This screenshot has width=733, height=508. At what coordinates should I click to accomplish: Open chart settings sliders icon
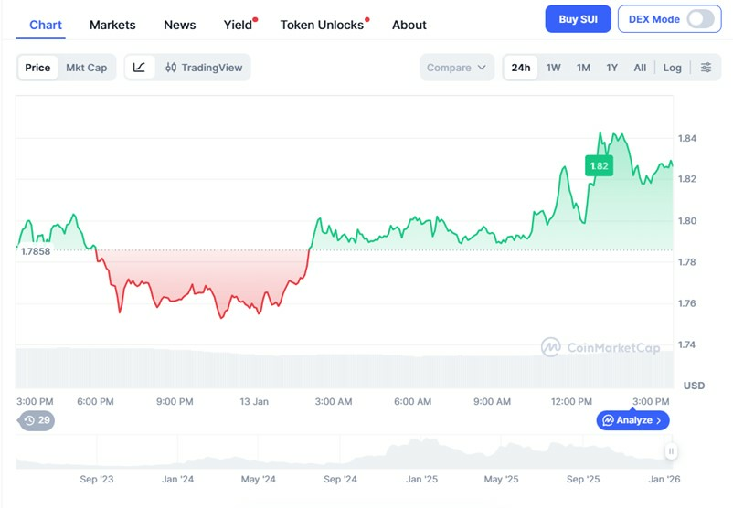pyautogui.click(x=706, y=68)
